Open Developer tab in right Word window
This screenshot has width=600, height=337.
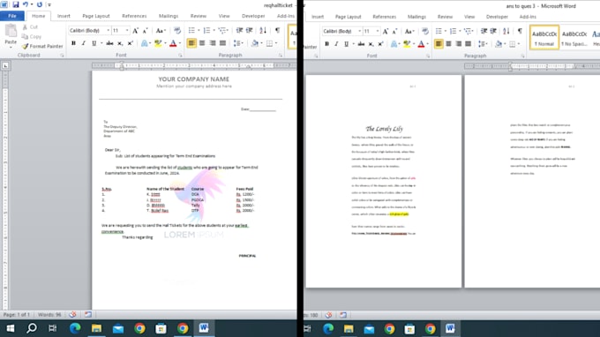tap(497, 17)
